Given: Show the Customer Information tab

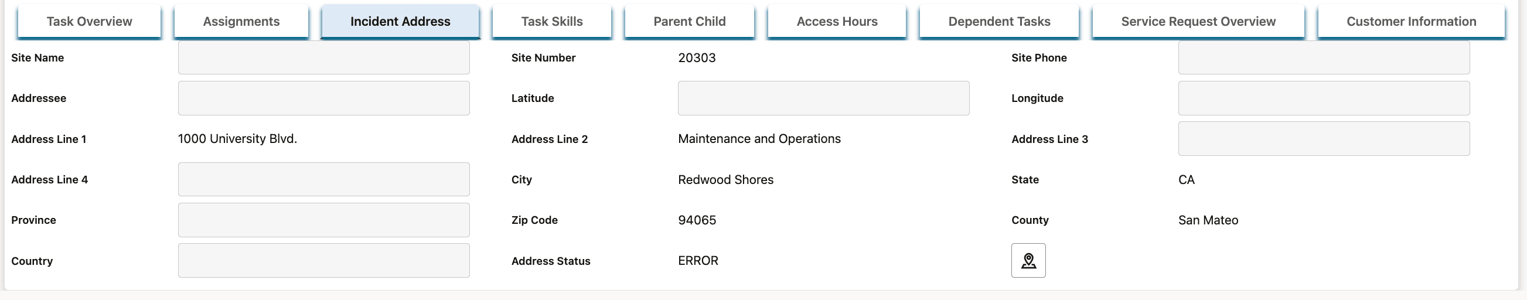Looking at the screenshot, I should tap(1411, 21).
